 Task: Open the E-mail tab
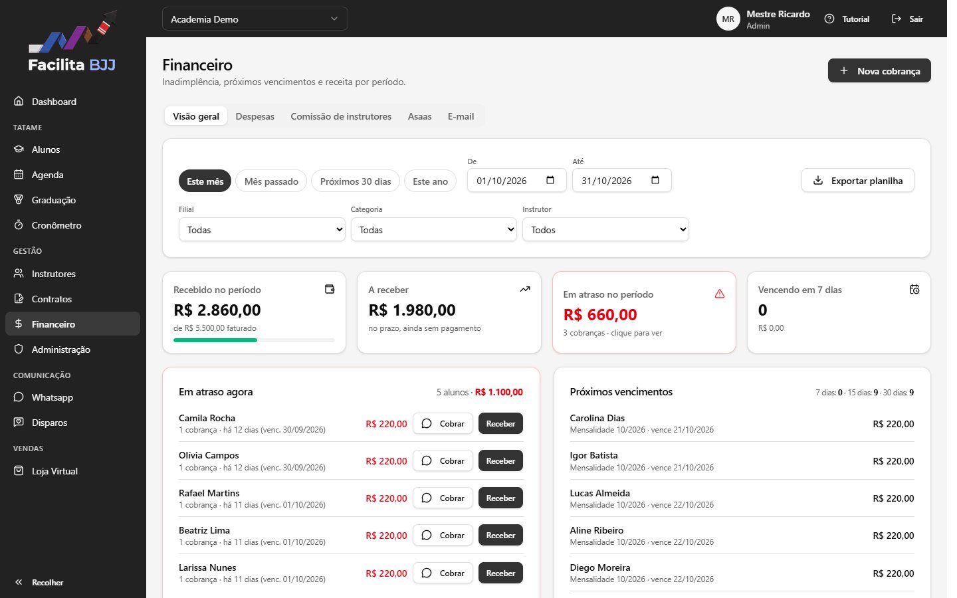pyautogui.click(x=461, y=116)
